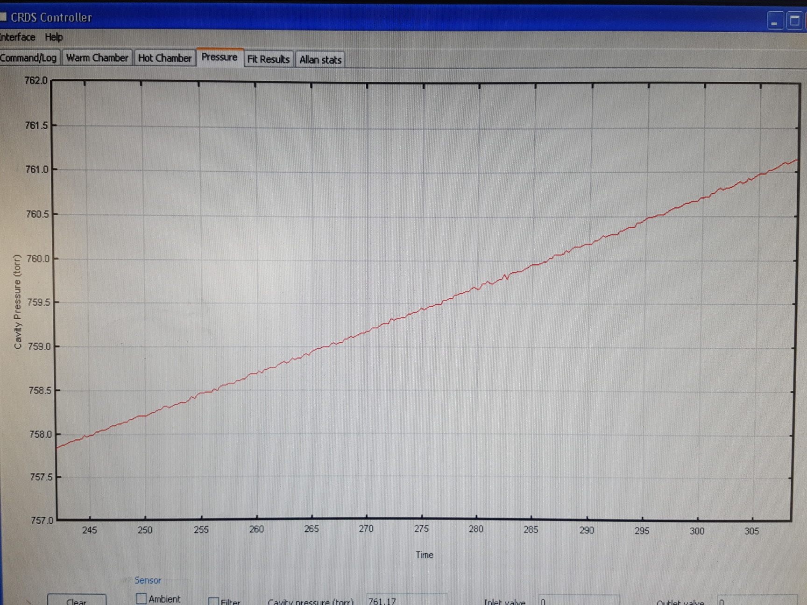Select the Warm Chamber tab
This screenshot has height=605, width=807.
click(98, 58)
